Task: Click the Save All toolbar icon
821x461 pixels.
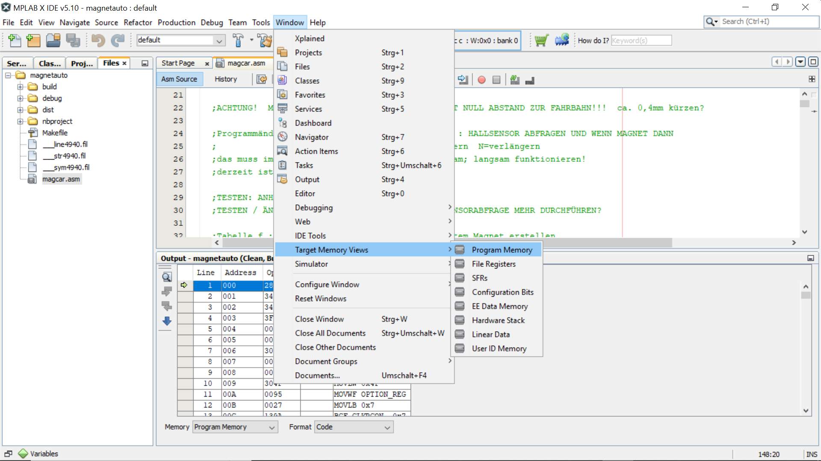Action: click(x=73, y=41)
